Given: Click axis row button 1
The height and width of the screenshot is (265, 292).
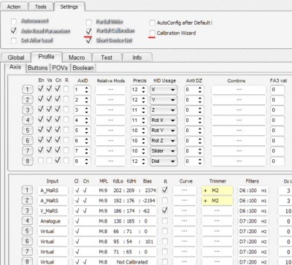Looking at the screenshot, I should 27,90.
